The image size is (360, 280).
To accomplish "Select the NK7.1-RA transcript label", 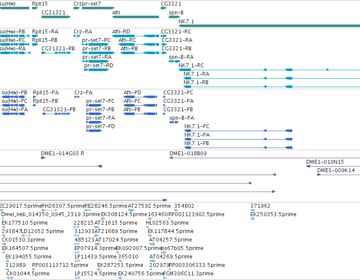I will pos(197,74).
